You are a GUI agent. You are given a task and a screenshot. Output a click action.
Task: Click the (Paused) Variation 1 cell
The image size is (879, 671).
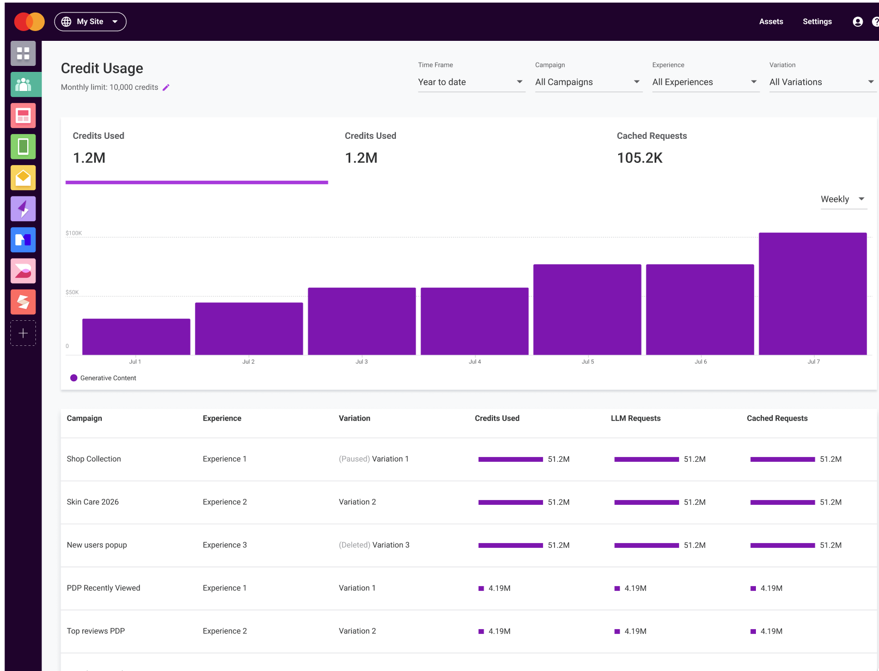pos(374,459)
